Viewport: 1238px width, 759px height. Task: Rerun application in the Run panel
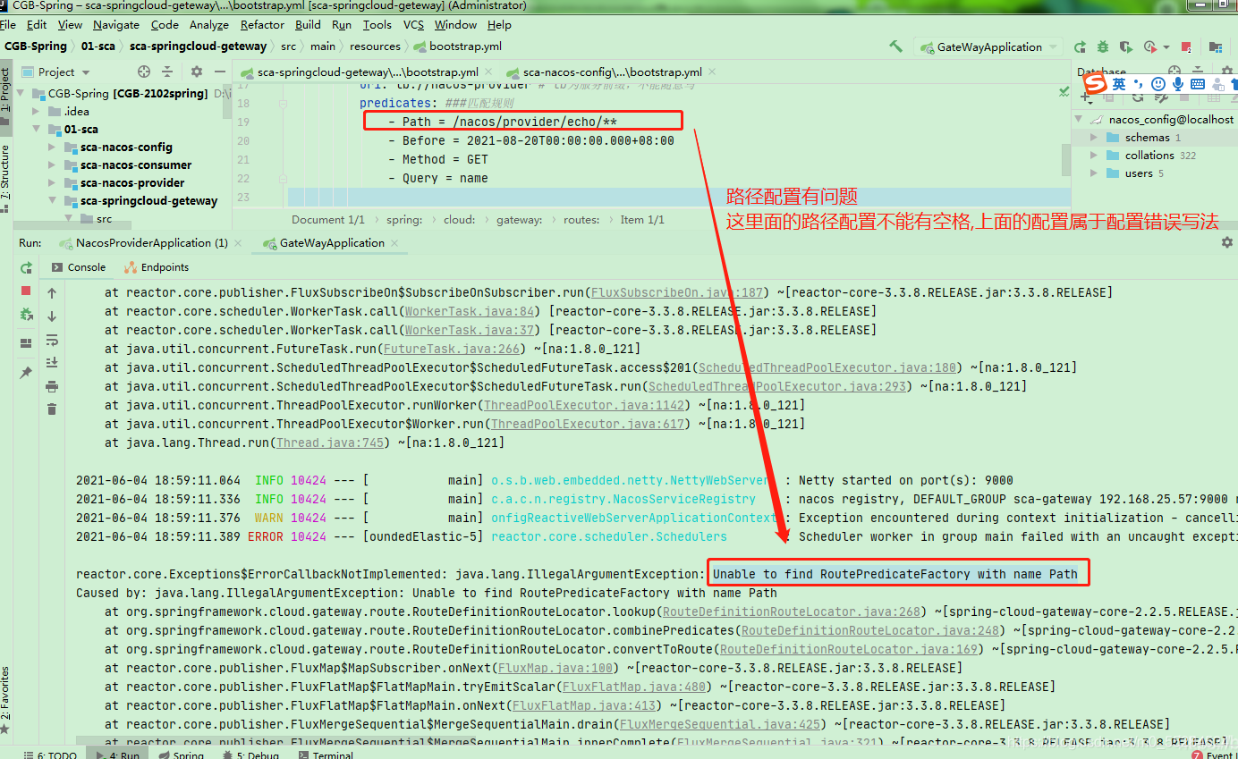coord(26,267)
